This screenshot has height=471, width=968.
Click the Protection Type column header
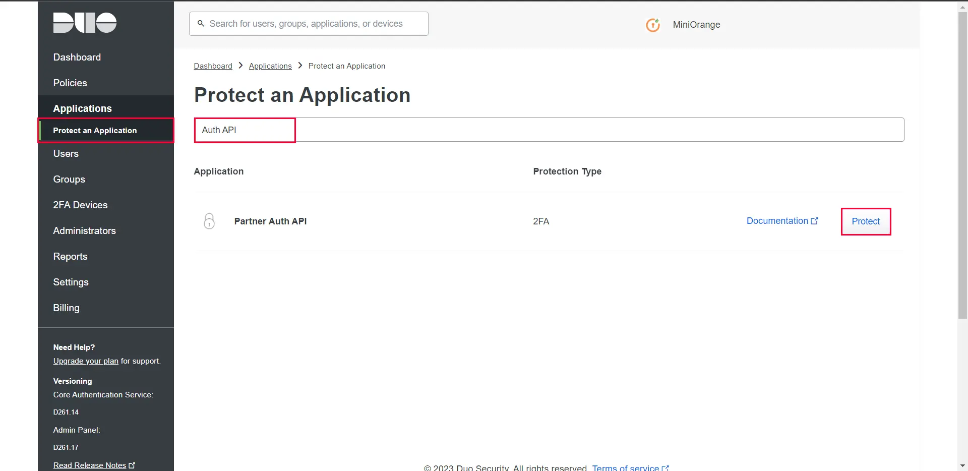[x=567, y=171]
